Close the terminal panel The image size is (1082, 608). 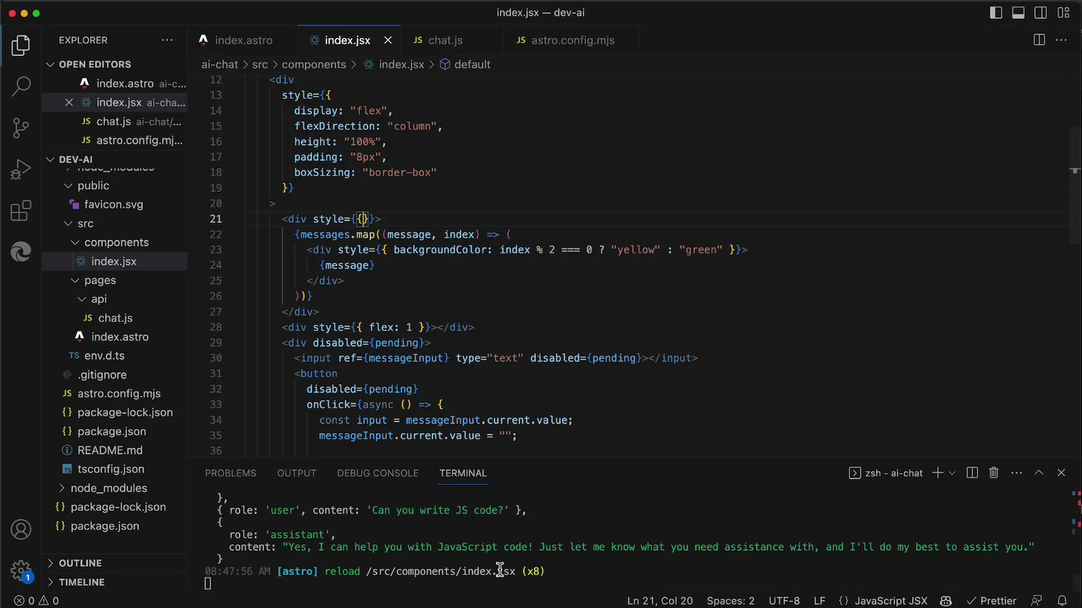tap(1061, 473)
